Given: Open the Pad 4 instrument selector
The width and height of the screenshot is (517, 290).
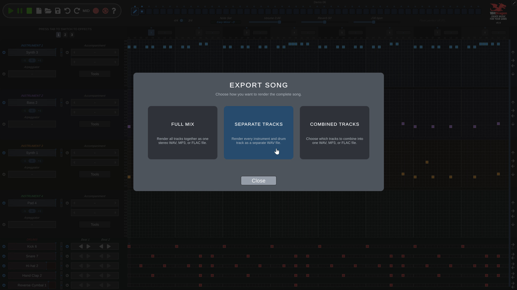Looking at the screenshot, I should 32,203.
